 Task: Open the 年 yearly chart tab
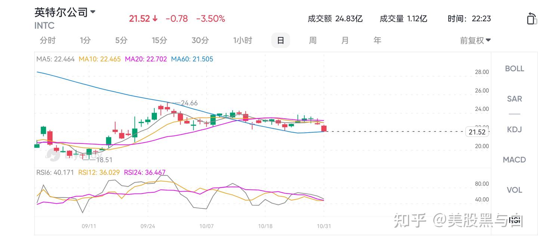[x=377, y=40]
